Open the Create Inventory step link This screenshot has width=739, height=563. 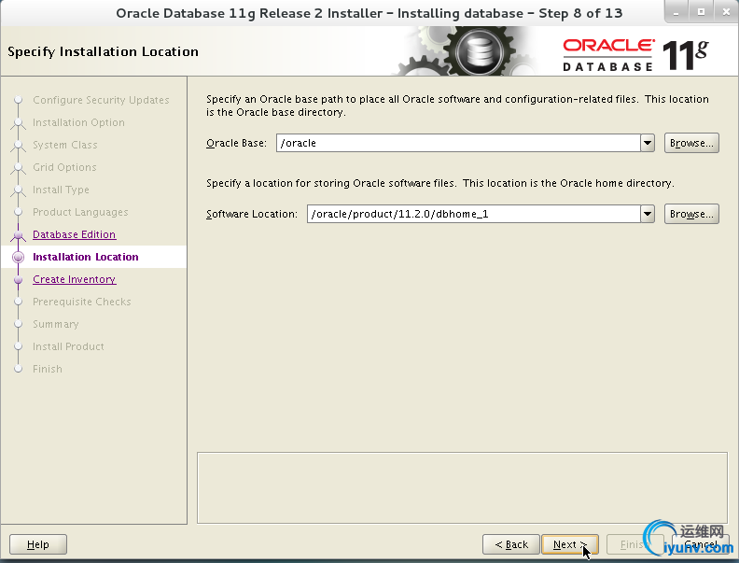click(x=74, y=279)
